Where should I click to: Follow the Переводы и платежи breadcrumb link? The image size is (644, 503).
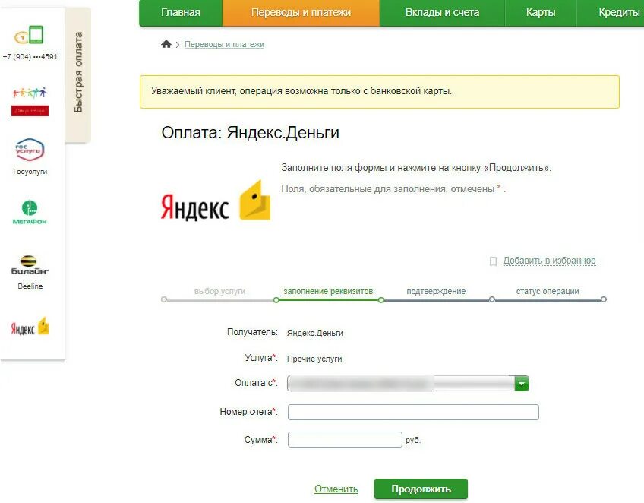224,44
